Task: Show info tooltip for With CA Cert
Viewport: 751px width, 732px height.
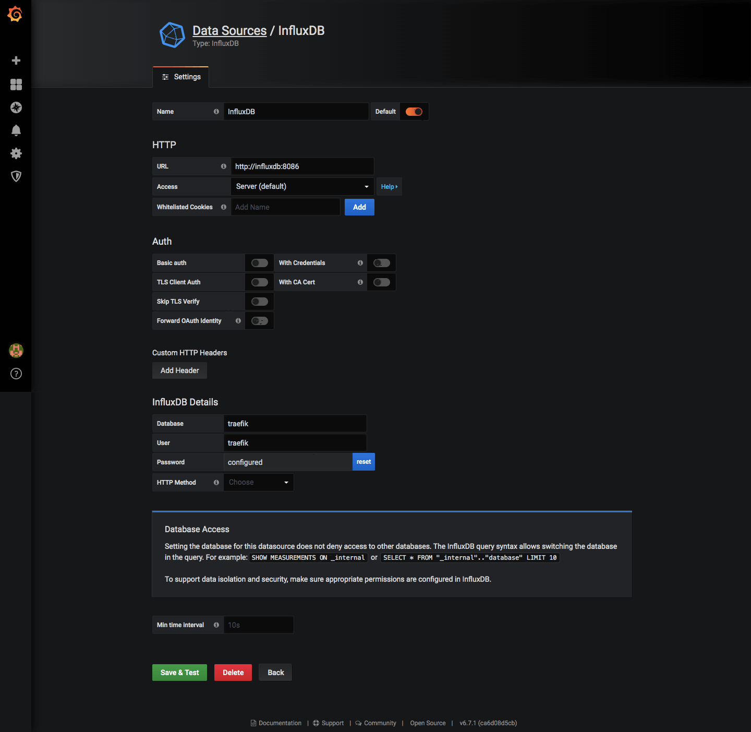Action: click(360, 282)
